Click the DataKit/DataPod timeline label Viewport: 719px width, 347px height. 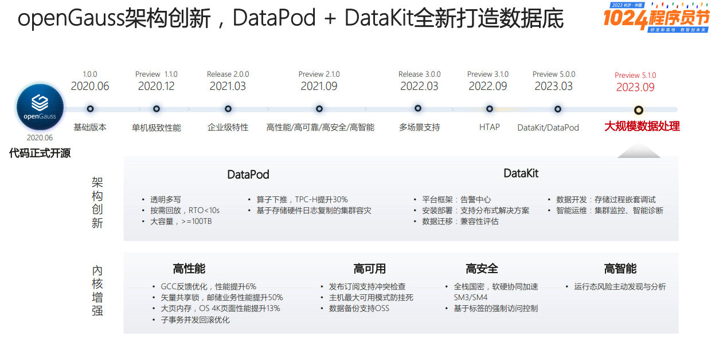[x=548, y=128]
